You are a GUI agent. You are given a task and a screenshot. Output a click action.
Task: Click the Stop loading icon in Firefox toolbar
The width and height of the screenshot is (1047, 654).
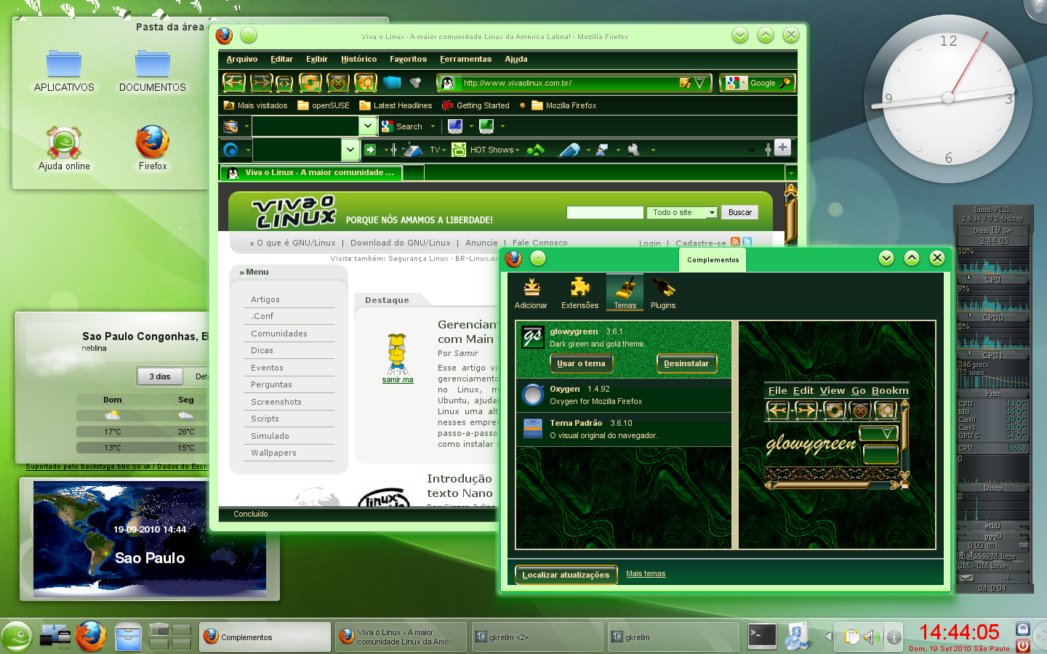[x=338, y=83]
